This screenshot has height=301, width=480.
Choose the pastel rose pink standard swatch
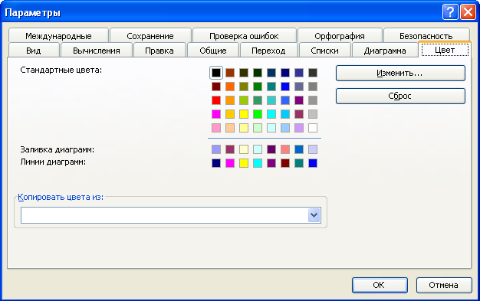coord(216,128)
